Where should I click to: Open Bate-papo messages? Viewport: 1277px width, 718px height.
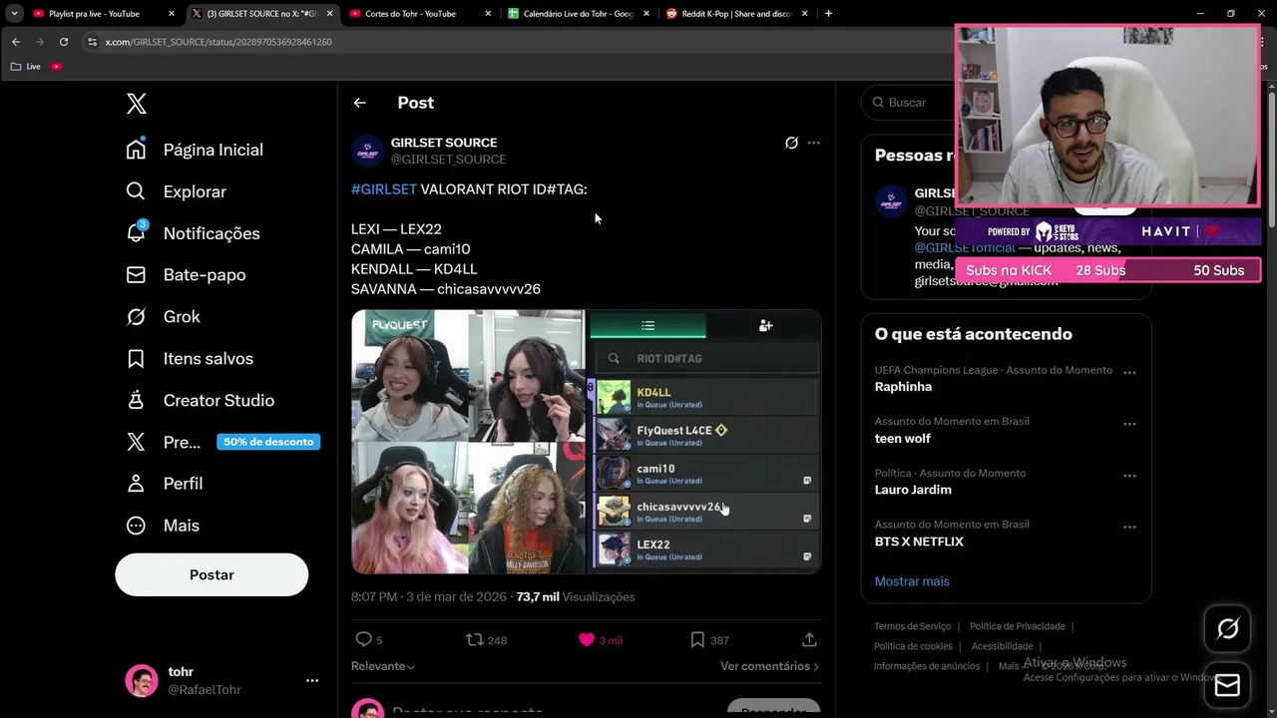point(186,275)
